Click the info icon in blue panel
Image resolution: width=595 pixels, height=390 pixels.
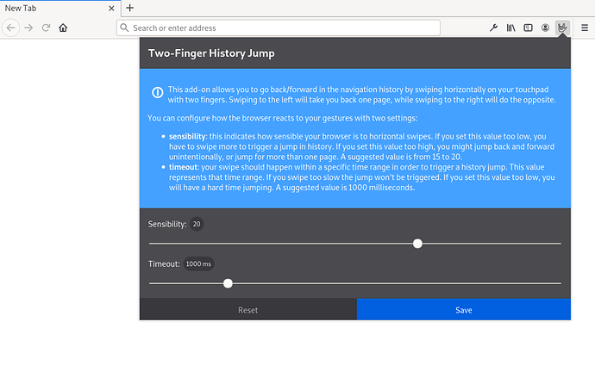158,92
